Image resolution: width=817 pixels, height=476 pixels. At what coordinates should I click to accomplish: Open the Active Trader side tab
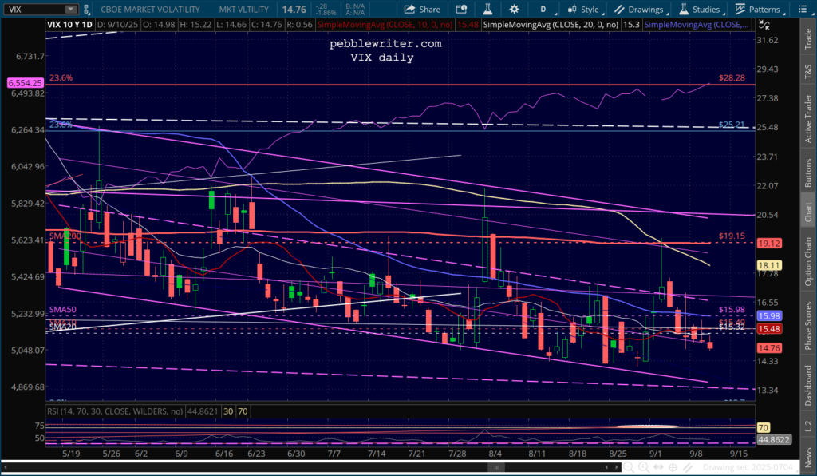[808, 118]
